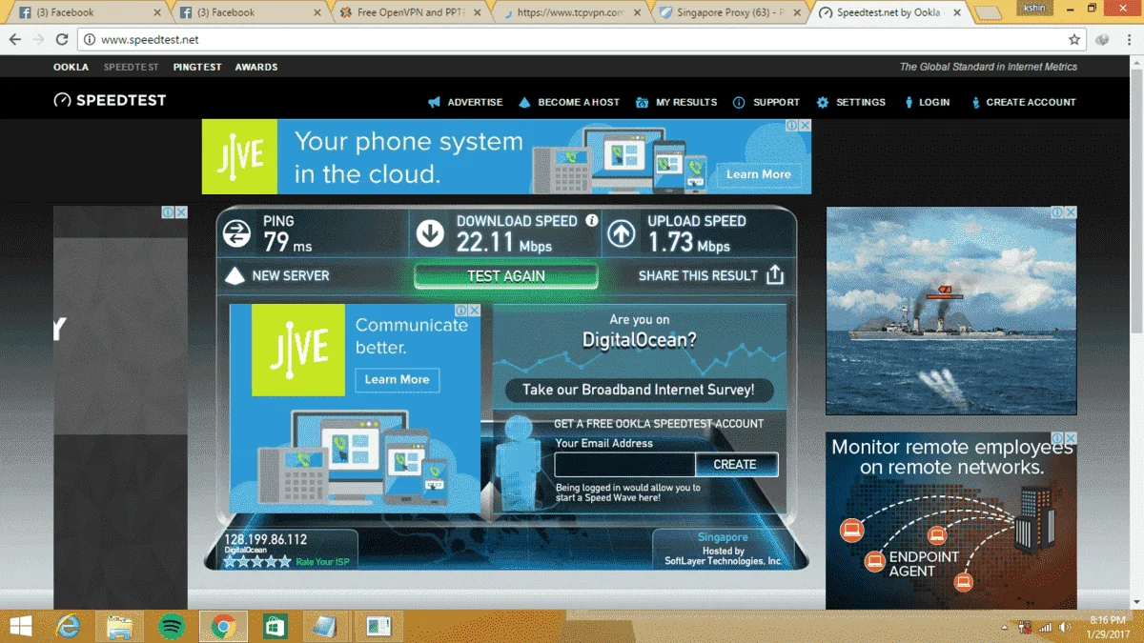Click SHARE THIS RESULT text
This screenshot has height=643, width=1144.
point(698,275)
